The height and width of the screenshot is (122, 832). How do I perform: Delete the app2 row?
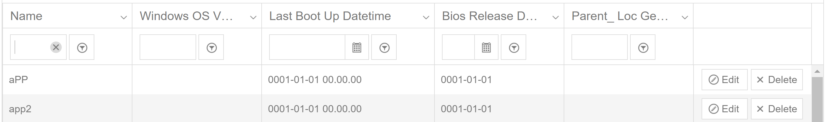[776, 109]
